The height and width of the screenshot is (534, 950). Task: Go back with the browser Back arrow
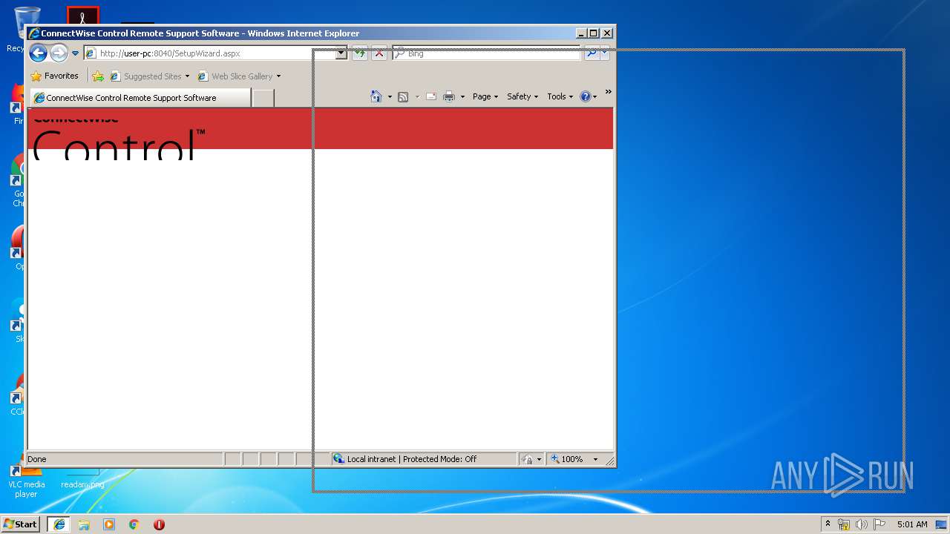(x=38, y=53)
